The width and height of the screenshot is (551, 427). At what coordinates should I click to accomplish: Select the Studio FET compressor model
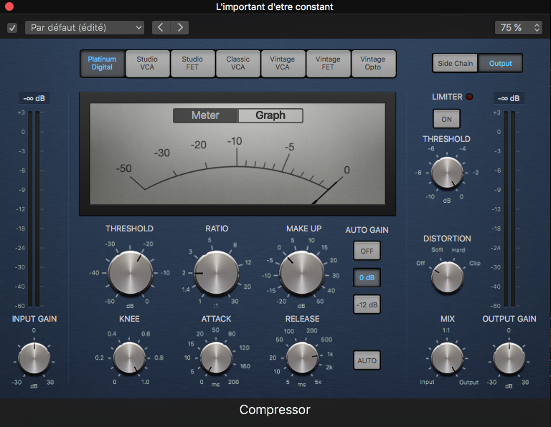pyautogui.click(x=192, y=64)
